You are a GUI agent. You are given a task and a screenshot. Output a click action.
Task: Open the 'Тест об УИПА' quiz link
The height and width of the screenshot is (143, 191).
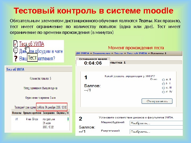(32, 44)
